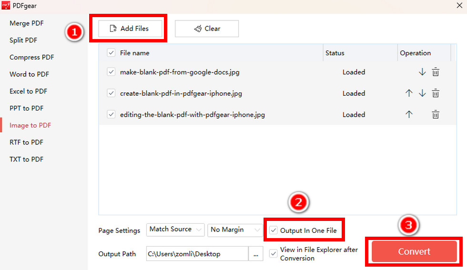The width and height of the screenshot is (467, 270).
Task: Click the Output Path text field
Action: coord(197,254)
